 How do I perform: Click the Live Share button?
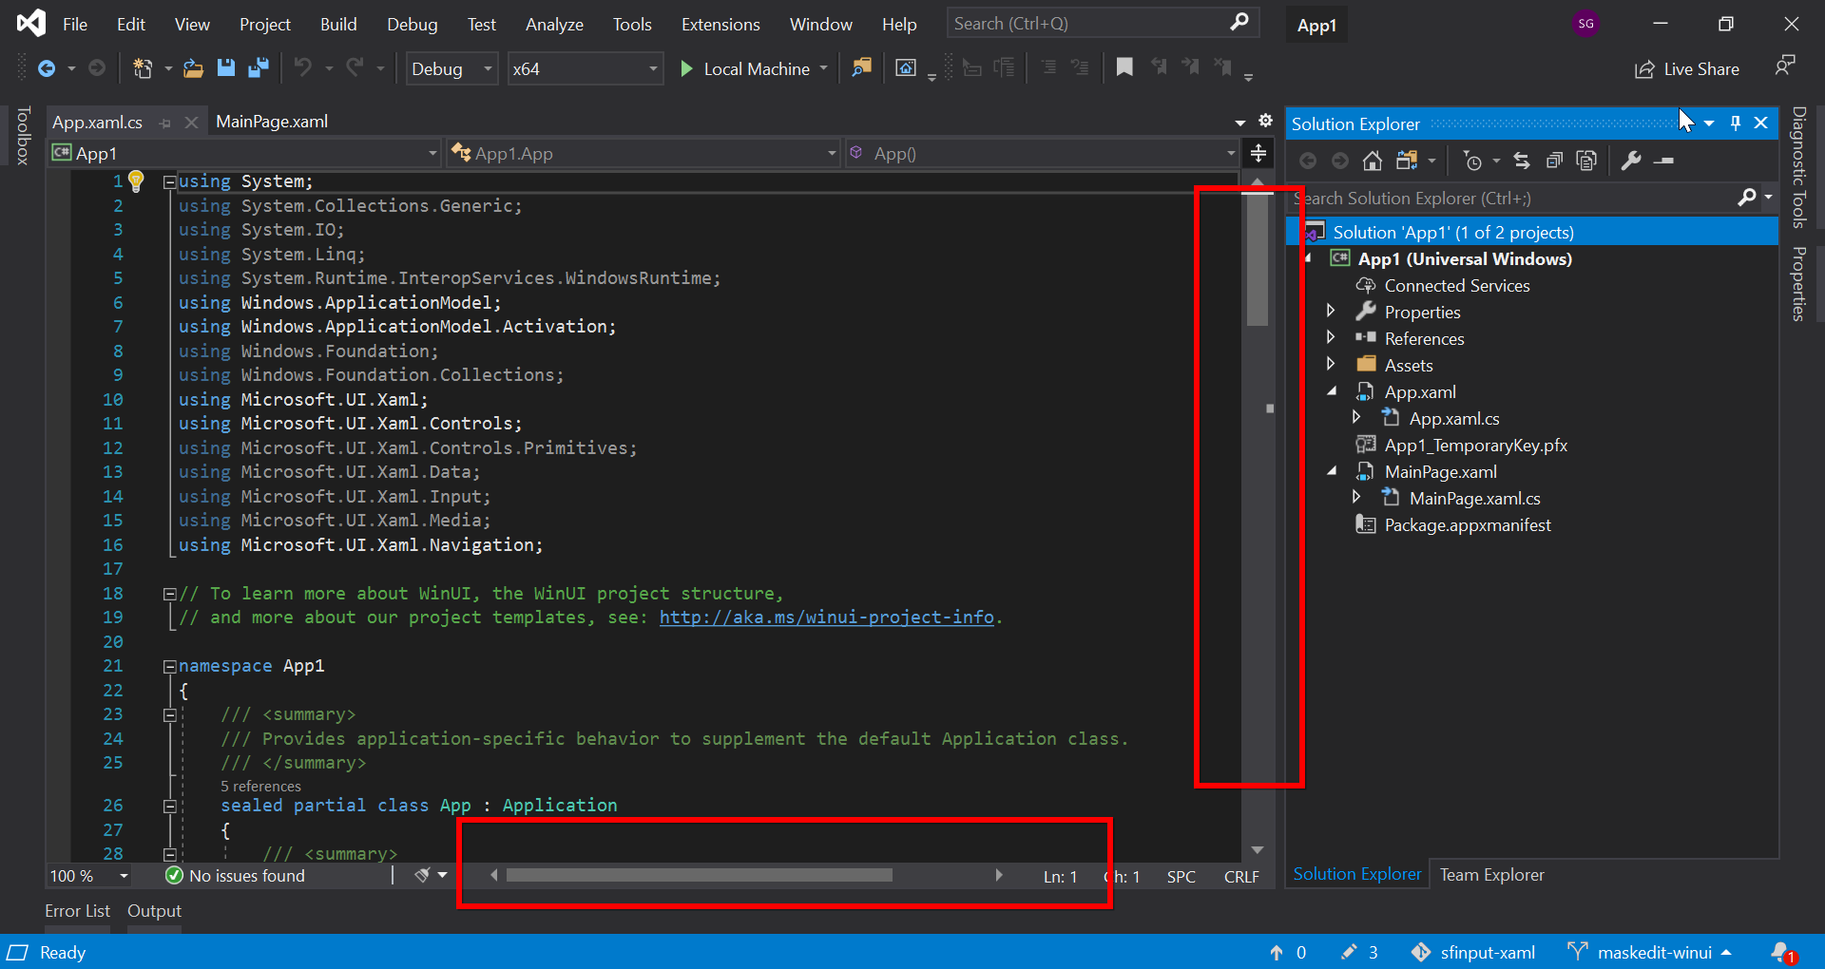tap(1687, 68)
